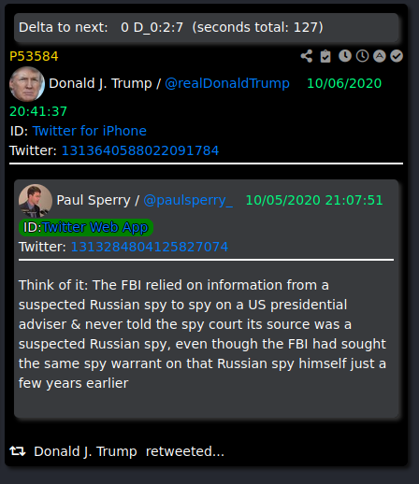This screenshot has height=484, width=419.
Task: Open tweet ID 1313284804125827074
Action: pos(150,247)
